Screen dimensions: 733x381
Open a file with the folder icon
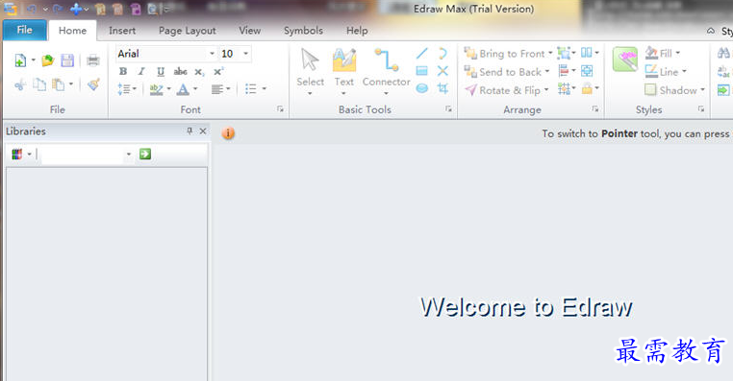(48, 60)
